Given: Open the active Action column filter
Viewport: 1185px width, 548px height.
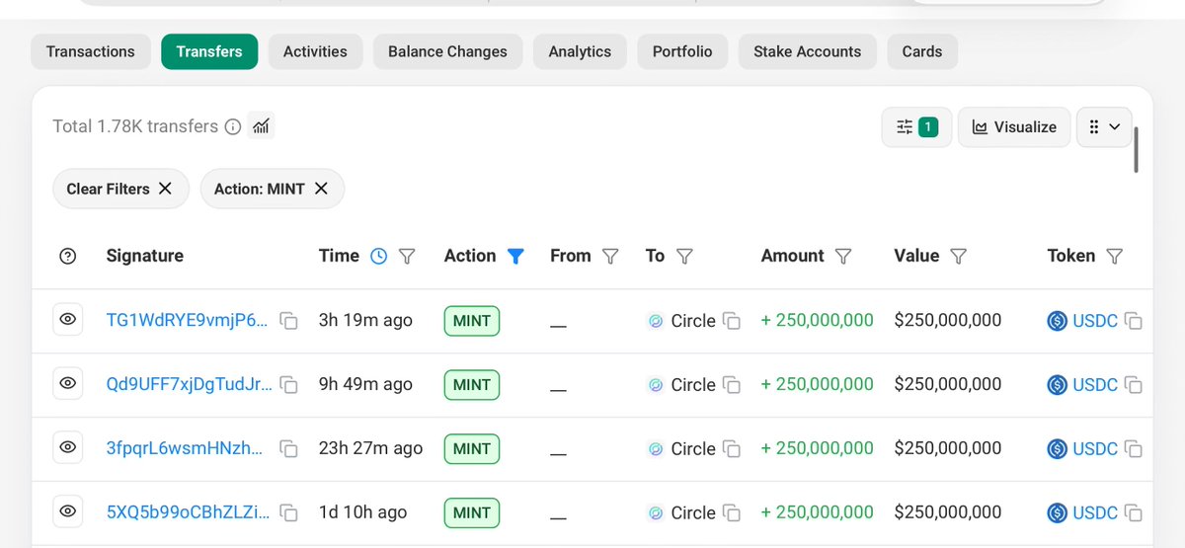Looking at the screenshot, I should click(515, 256).
